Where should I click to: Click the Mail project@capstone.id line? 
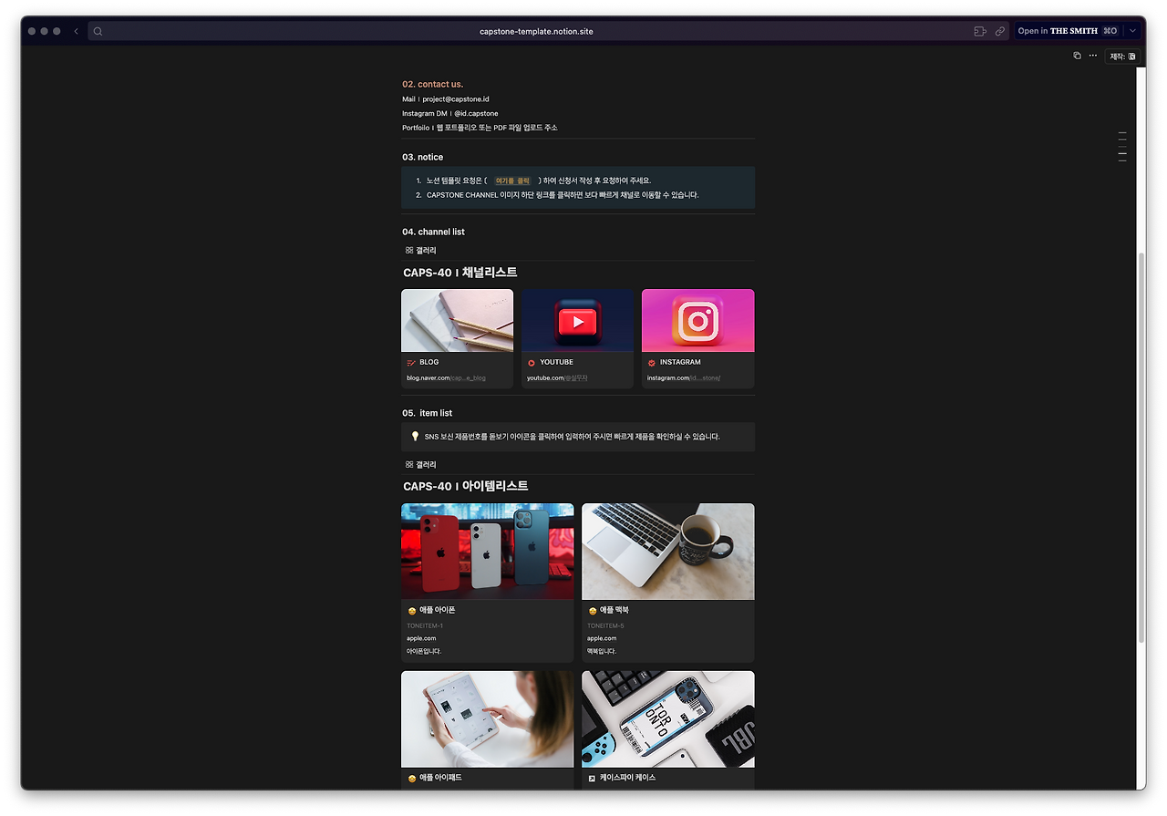pyautogui.click(x=446, y=98)
